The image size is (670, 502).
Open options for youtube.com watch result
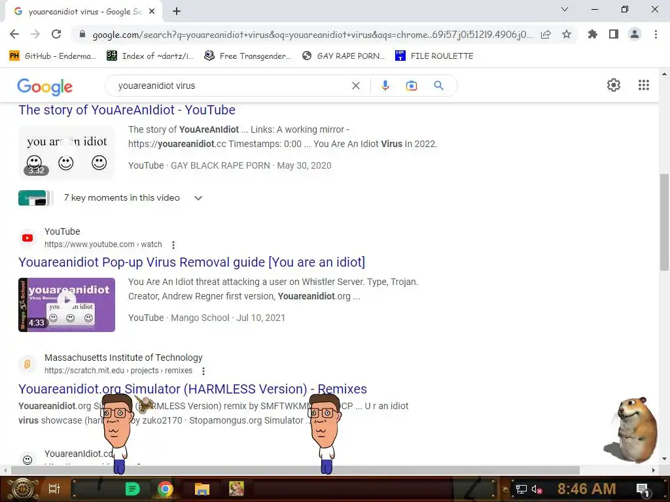tap(173, 245)
